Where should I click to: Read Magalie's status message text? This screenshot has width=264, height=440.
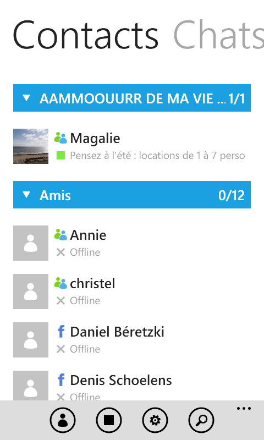coord(157,156)
